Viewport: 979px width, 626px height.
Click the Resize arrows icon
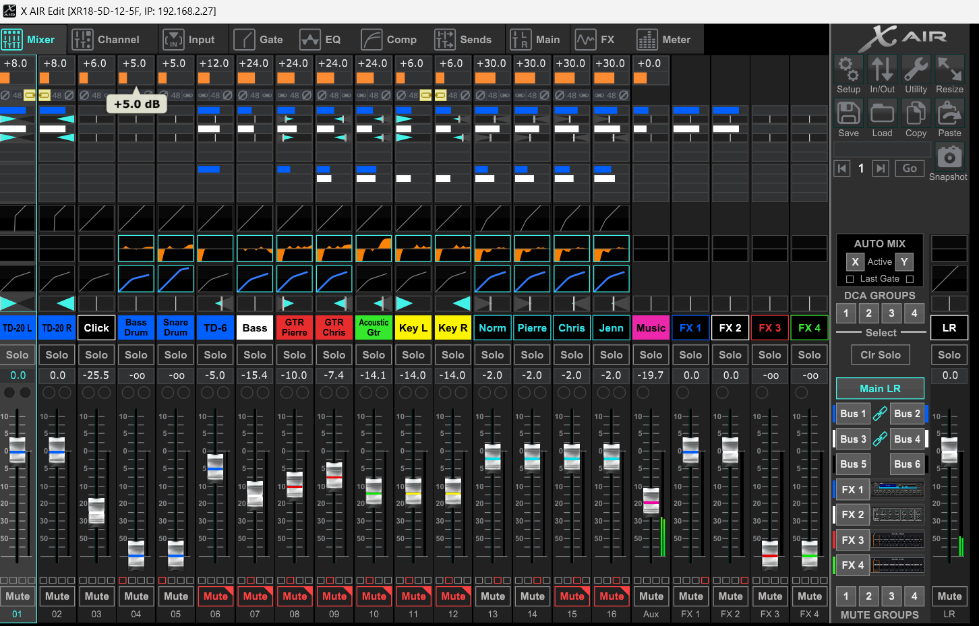coord(949,69)
